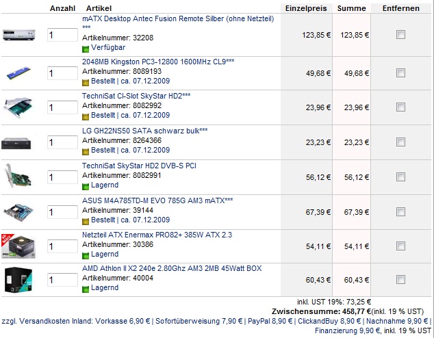Click yellow Bestellt icon for LG GH22NS50
Image resolution: width=434 pixels, height=338 pixels.
pos(86,152)
